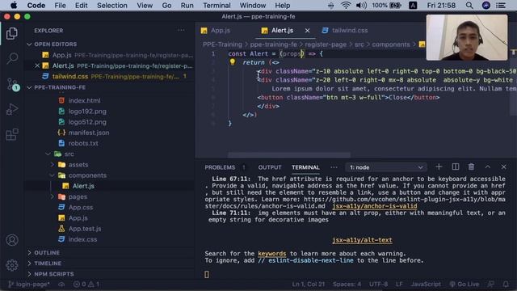Open the File menu

click(60, 6)
